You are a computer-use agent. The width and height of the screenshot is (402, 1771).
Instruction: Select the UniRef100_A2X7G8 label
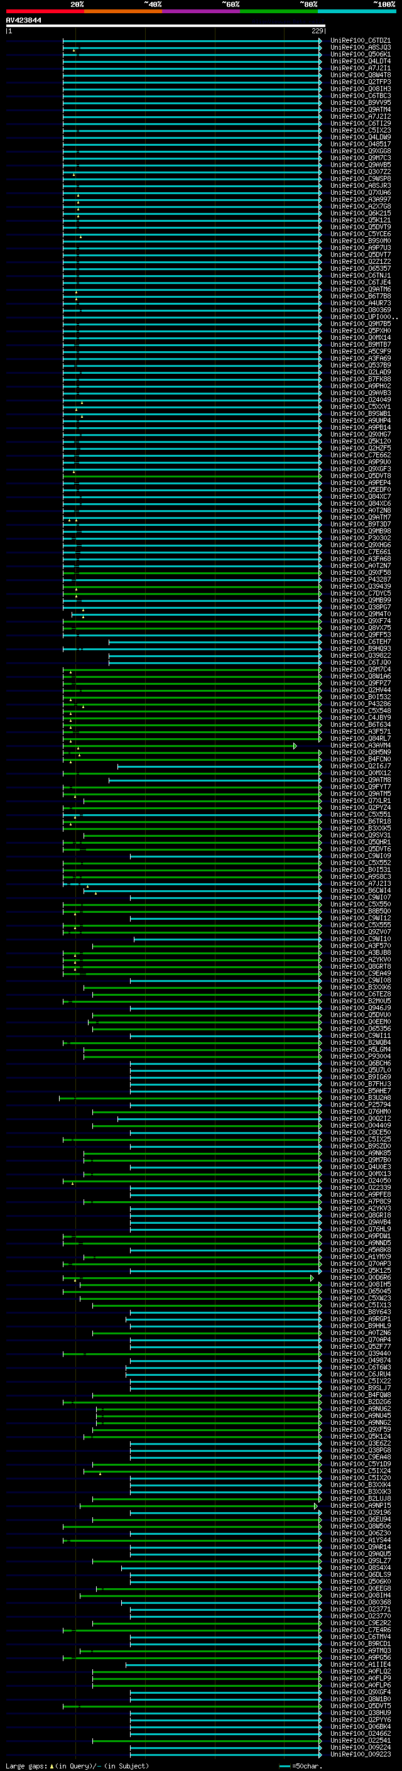click(x=360, y=206)
